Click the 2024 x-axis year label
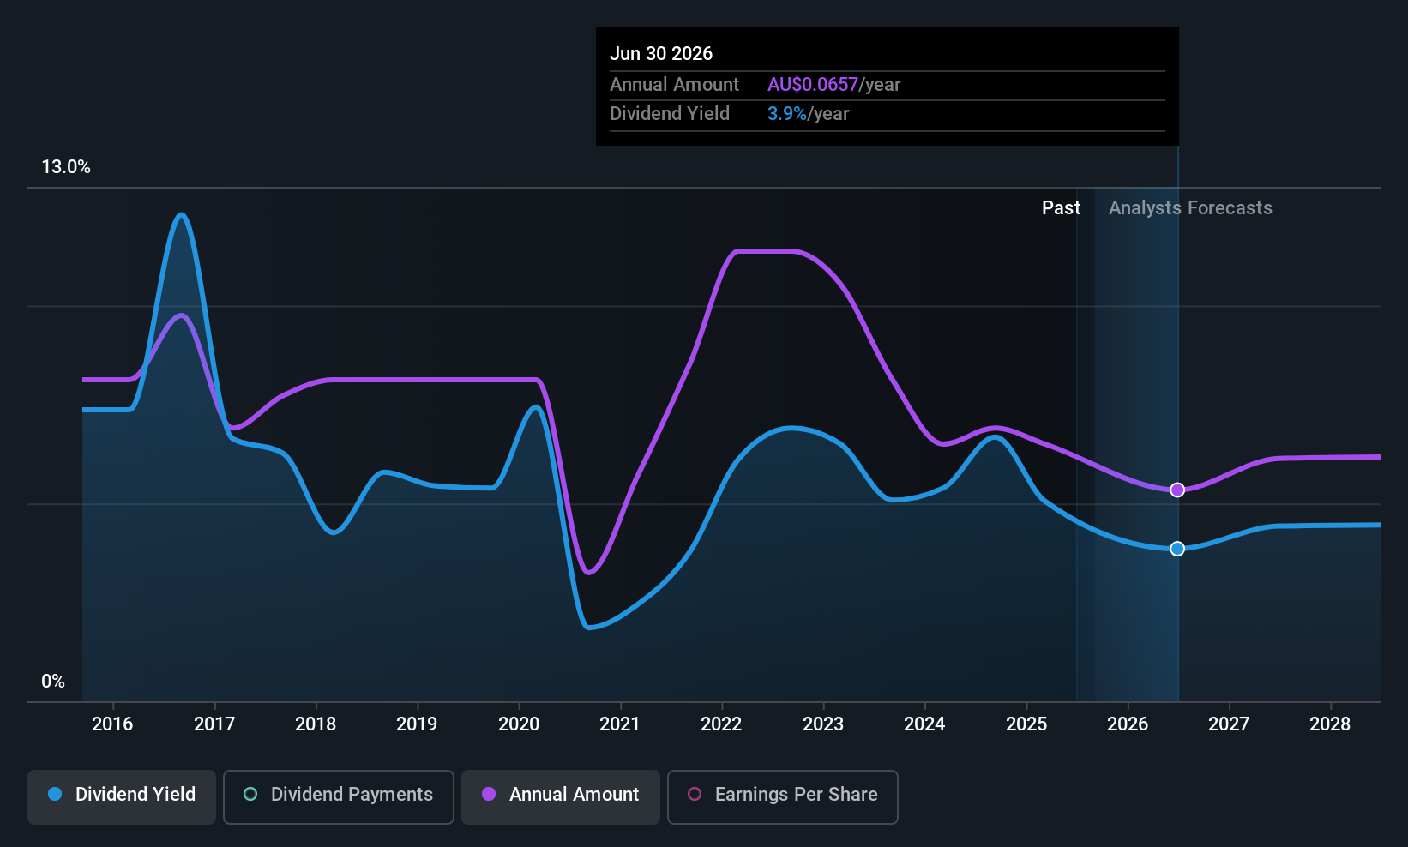The image size is (1408, 847). coord(924,724)
